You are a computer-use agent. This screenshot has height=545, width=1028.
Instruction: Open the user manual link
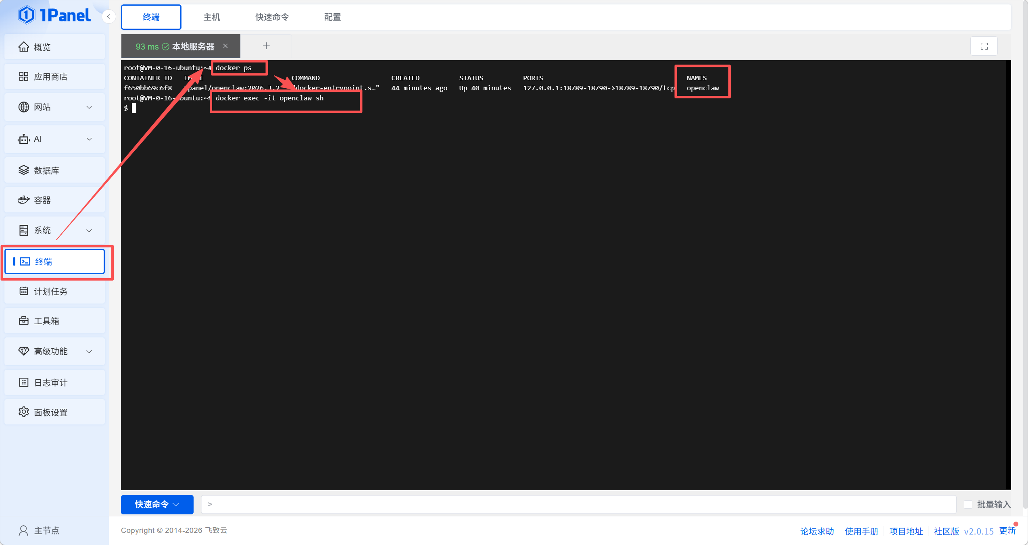pyautogui.click(x=861, y=531)
